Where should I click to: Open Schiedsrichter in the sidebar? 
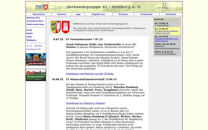(x=35, y=21)
